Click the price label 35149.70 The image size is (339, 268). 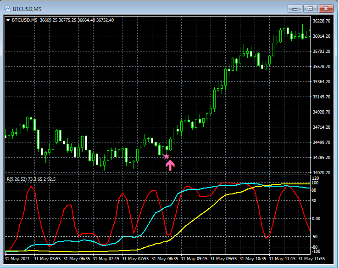(x=322, y=97)
